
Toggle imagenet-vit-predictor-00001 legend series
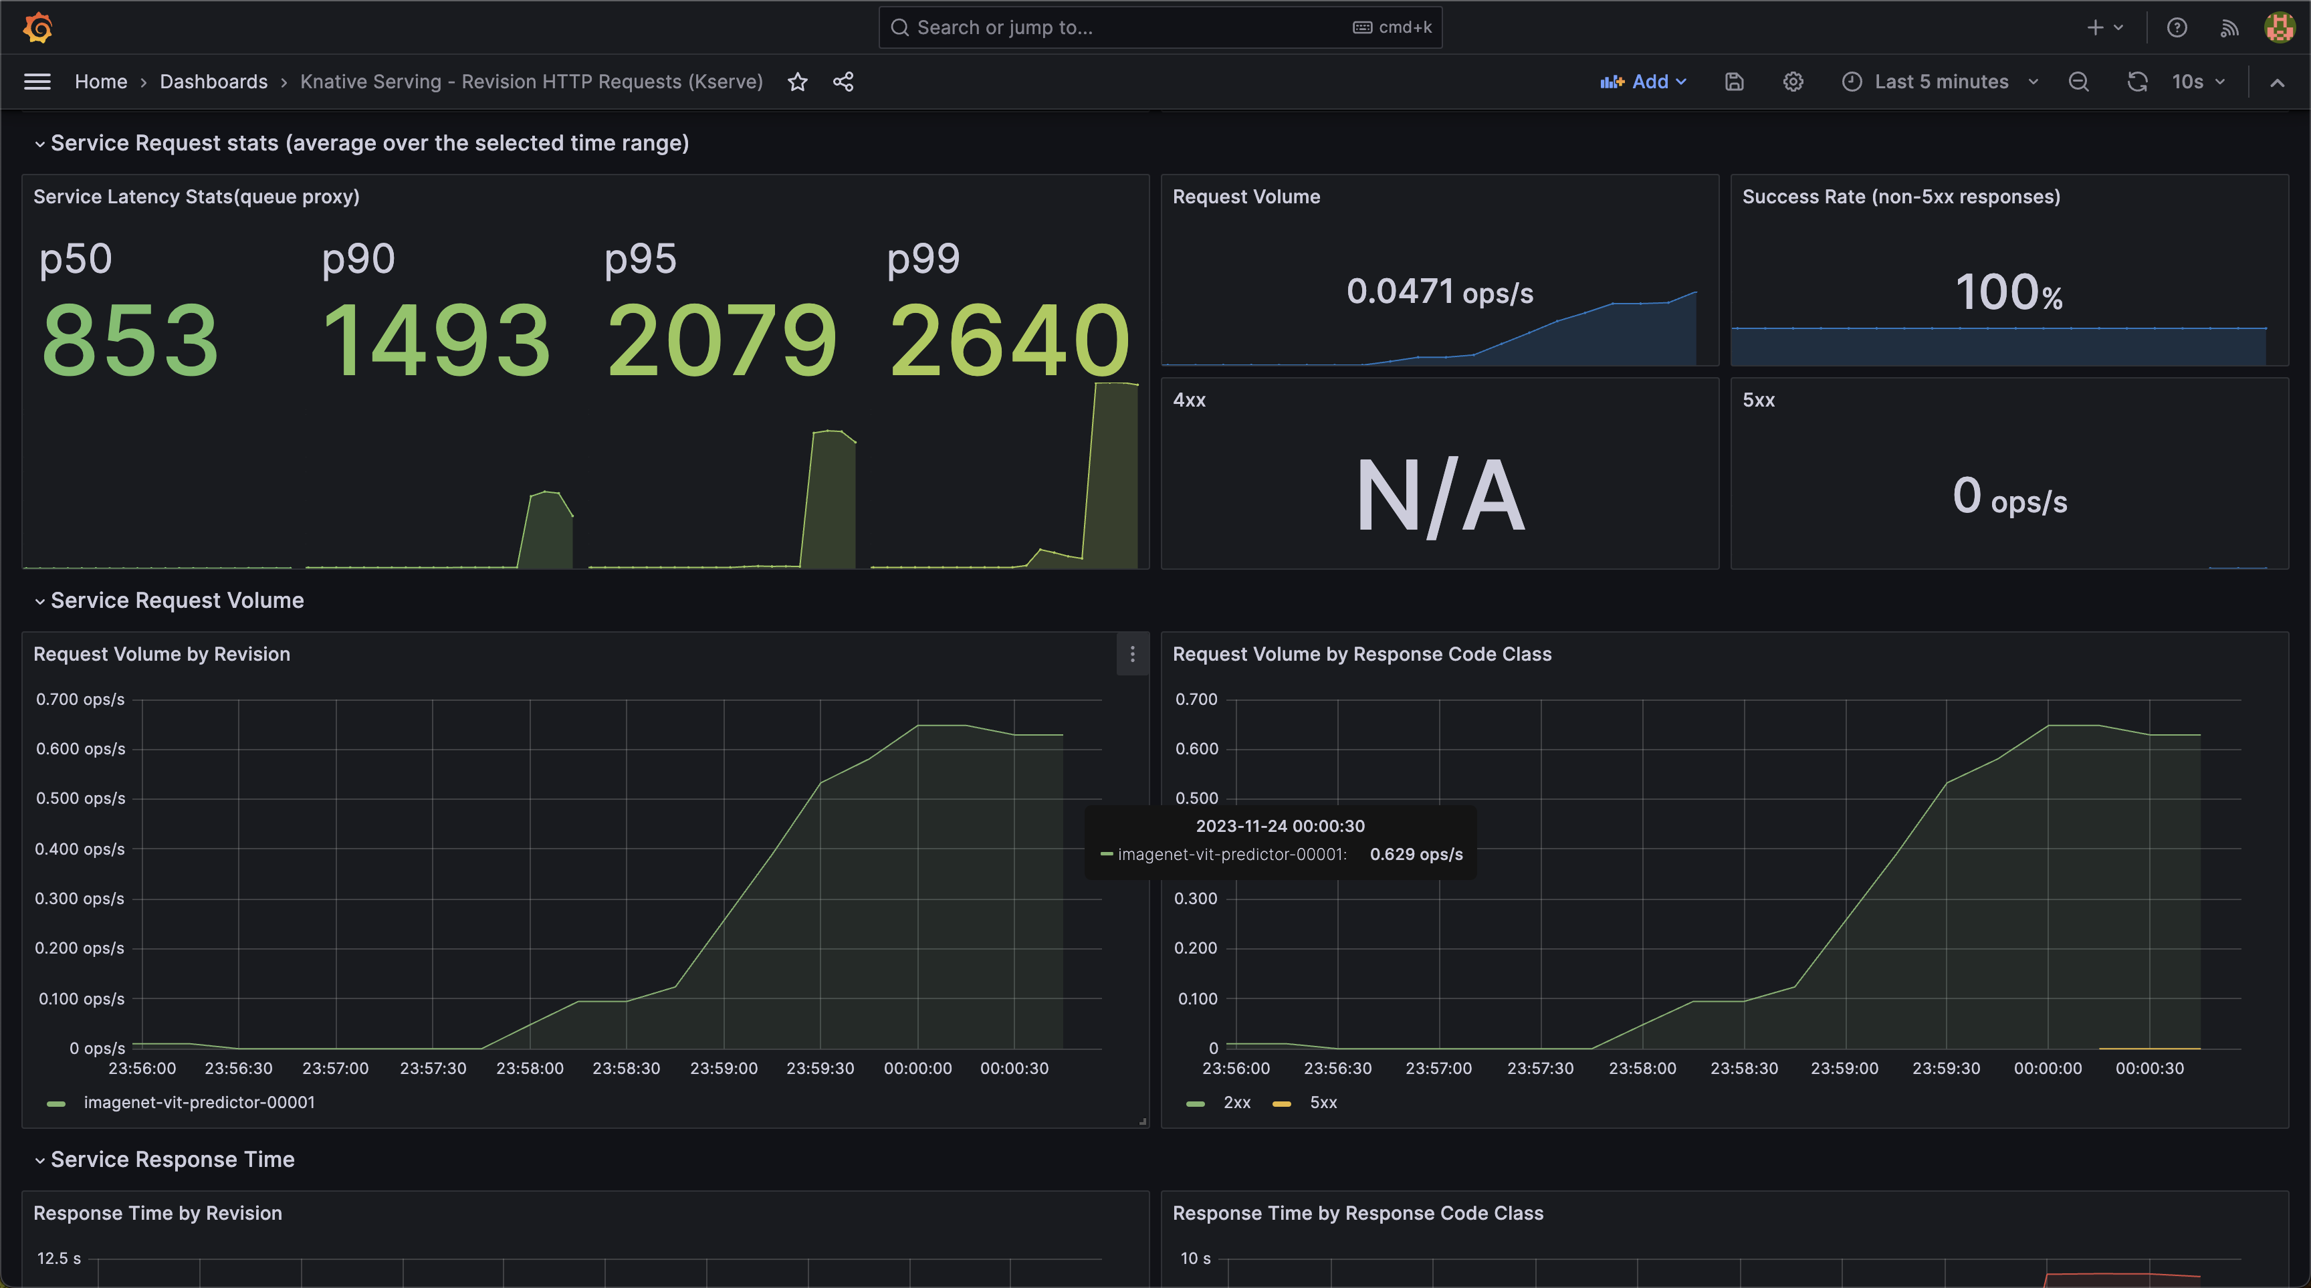tap(199, 1102)
